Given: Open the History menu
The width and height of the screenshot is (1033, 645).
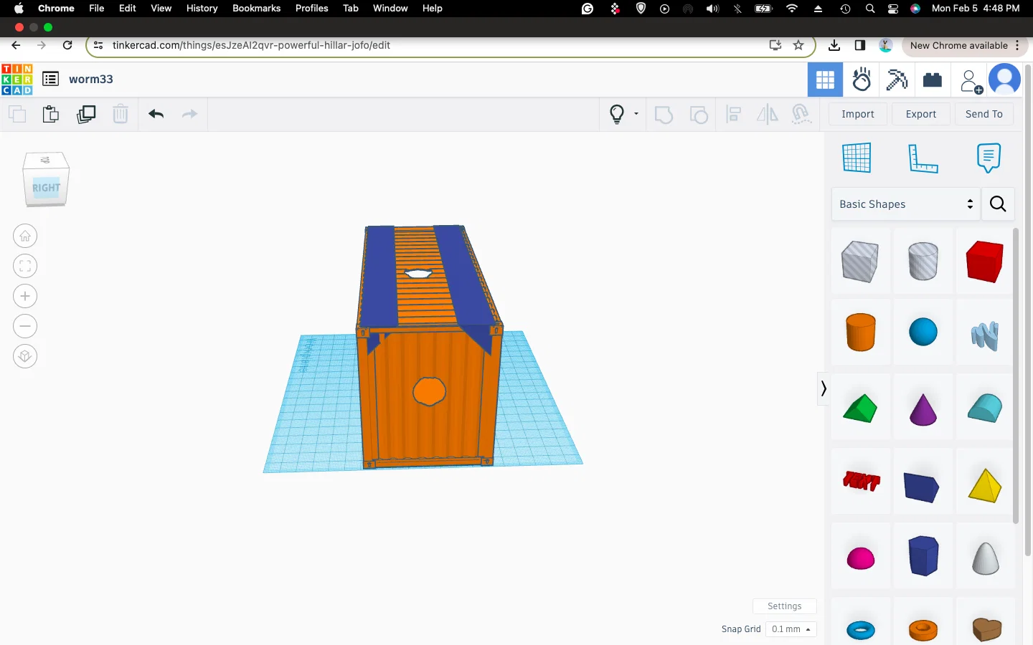Looking at the screenshot, I should [x=202, y=8].
